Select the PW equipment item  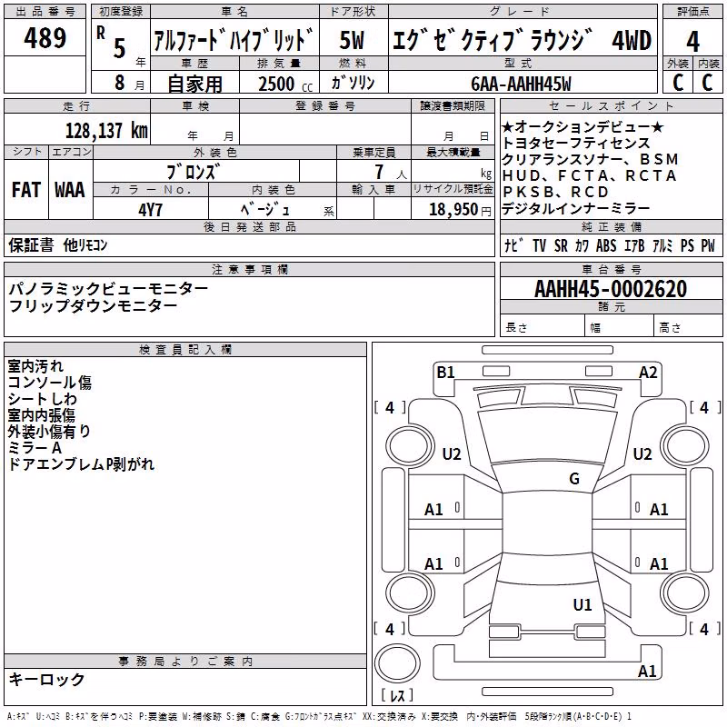tap(708, 245)
